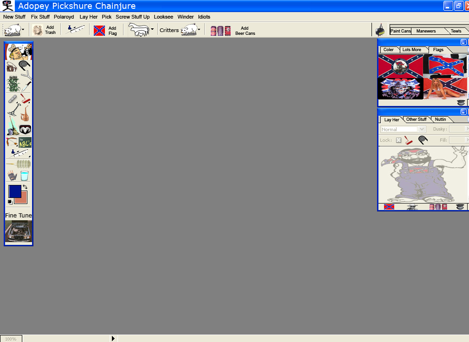Click the quill icon in the options bar
Viewport: 469px width, 342px height.
(75, 29)
